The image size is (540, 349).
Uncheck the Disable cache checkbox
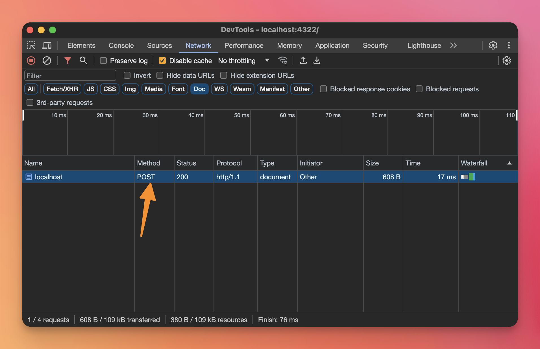[162, 61]
